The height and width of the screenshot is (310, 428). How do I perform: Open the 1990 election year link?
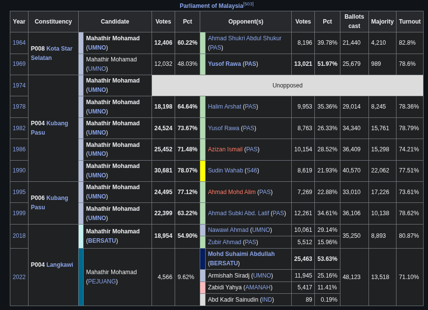click(19, 170)
